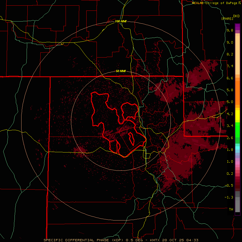
Task: Click the 3.4 scale value
Action: pyautogui.click(x=230, y=126)
